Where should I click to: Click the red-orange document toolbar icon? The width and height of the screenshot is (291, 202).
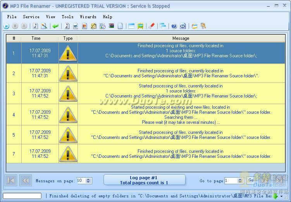pyautogui.click(x=84, y=26)
